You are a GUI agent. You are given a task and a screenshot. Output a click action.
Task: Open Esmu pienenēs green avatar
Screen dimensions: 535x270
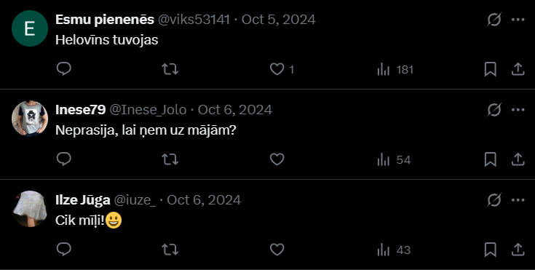30,28
